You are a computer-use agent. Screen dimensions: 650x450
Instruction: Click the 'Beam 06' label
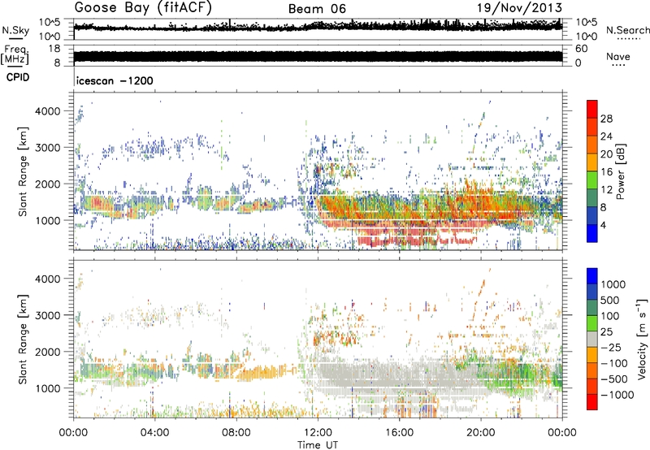coord(317,9)
